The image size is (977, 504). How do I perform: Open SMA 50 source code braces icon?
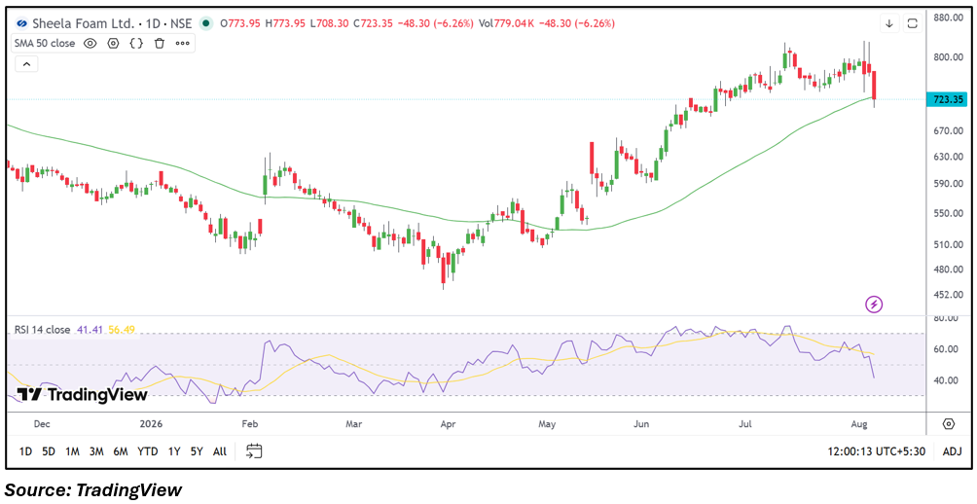[x=136, y=43]
